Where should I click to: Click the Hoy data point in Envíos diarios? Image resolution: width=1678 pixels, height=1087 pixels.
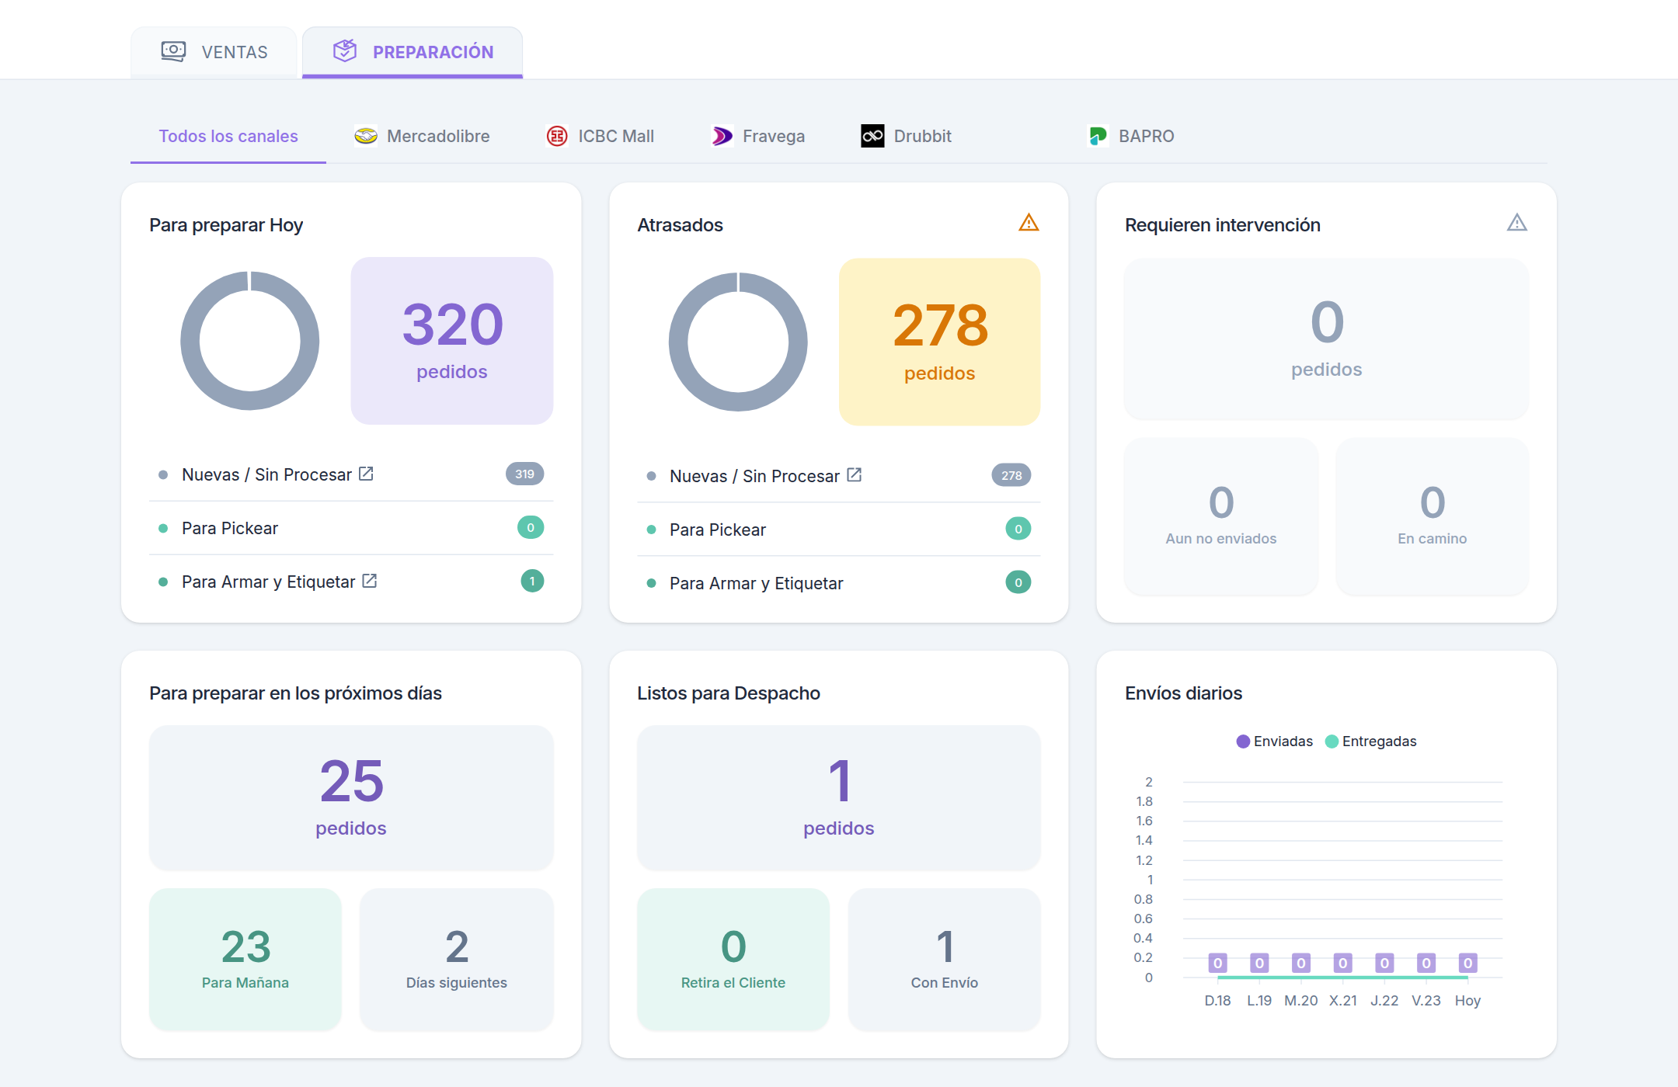pos(1467,963)
